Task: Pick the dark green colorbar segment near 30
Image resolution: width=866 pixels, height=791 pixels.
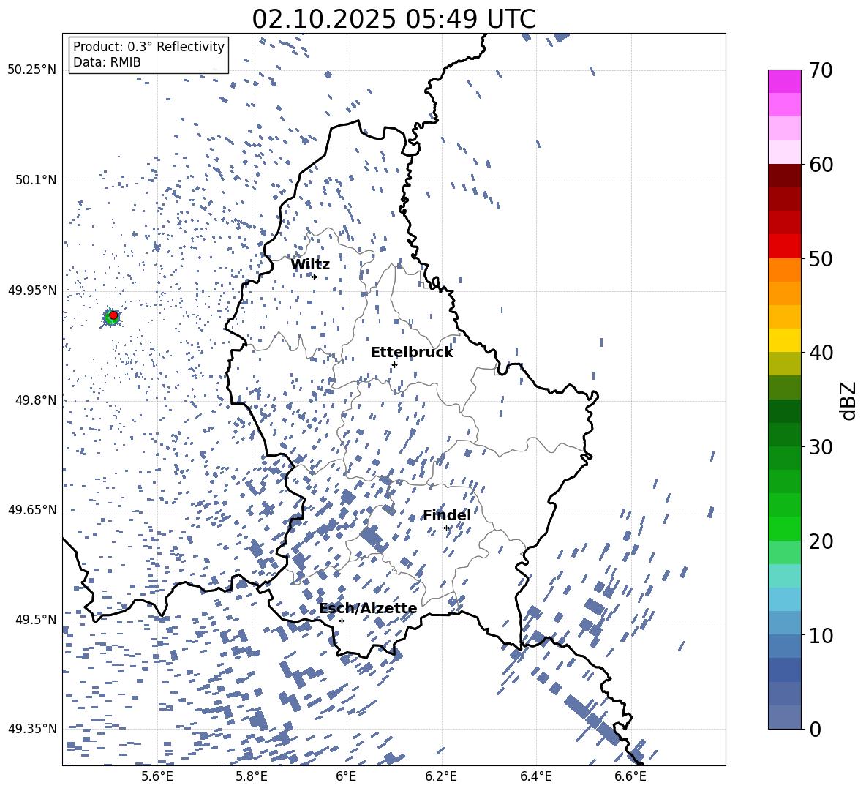Action: 785,435
